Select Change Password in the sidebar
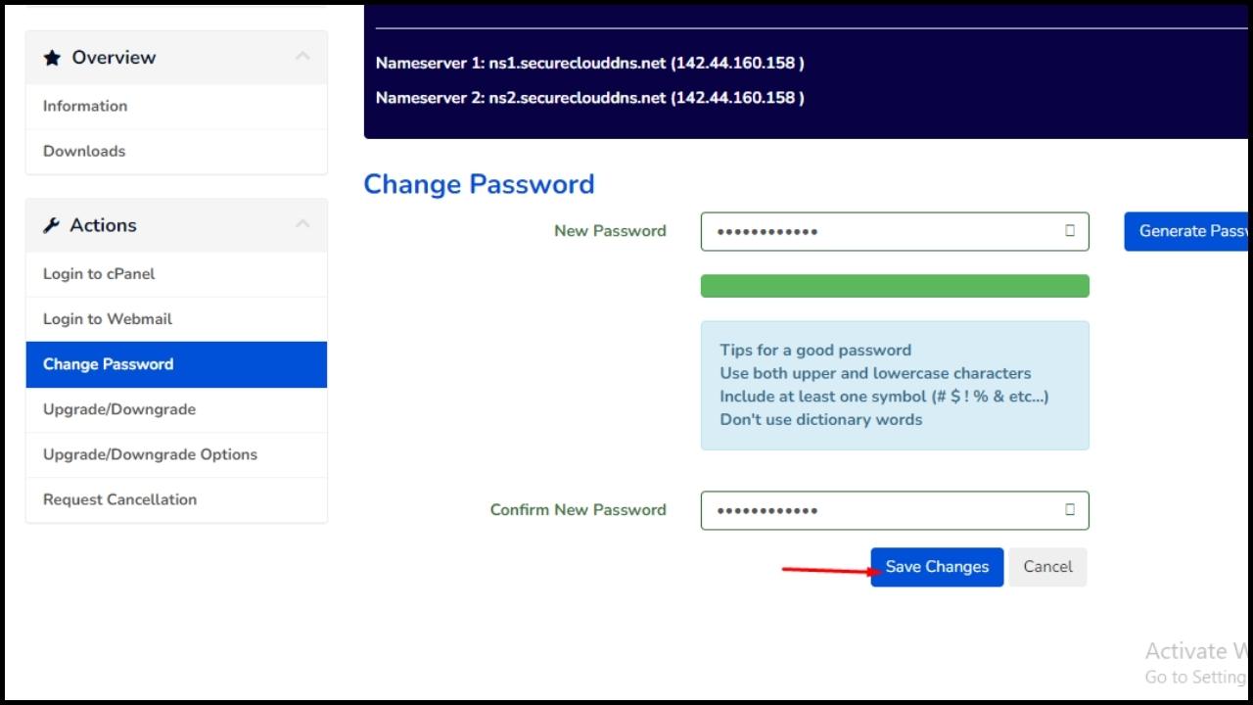 click(108, 364)
